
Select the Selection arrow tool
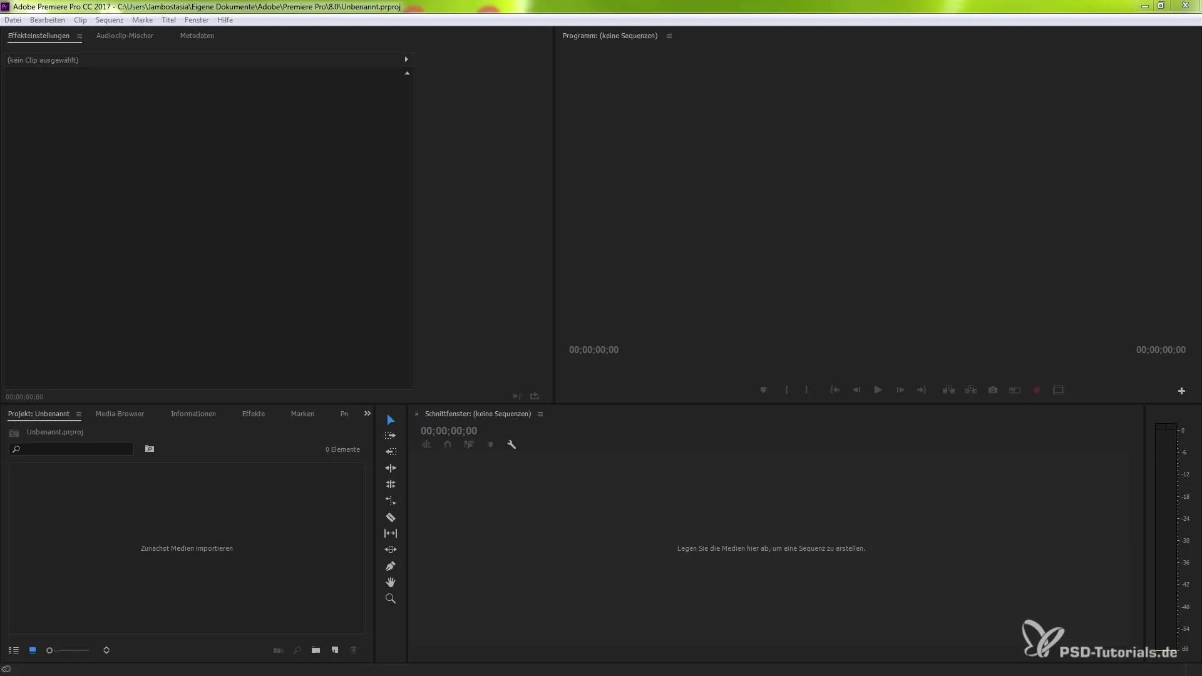coord(391,420)
